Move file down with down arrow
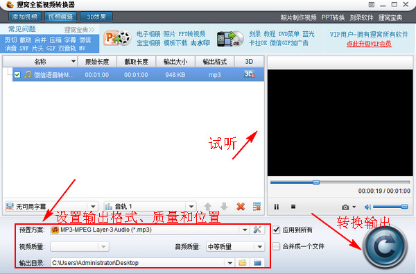This screenshot has height=274, width=416. (224, 206)
